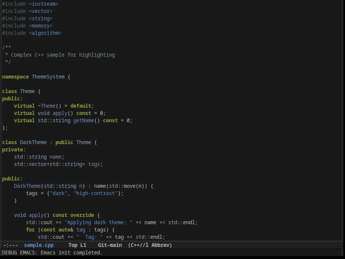Click 'getName' function name
Image resolution: width=345 pixels, height=259 pixels.
(84, 120)
